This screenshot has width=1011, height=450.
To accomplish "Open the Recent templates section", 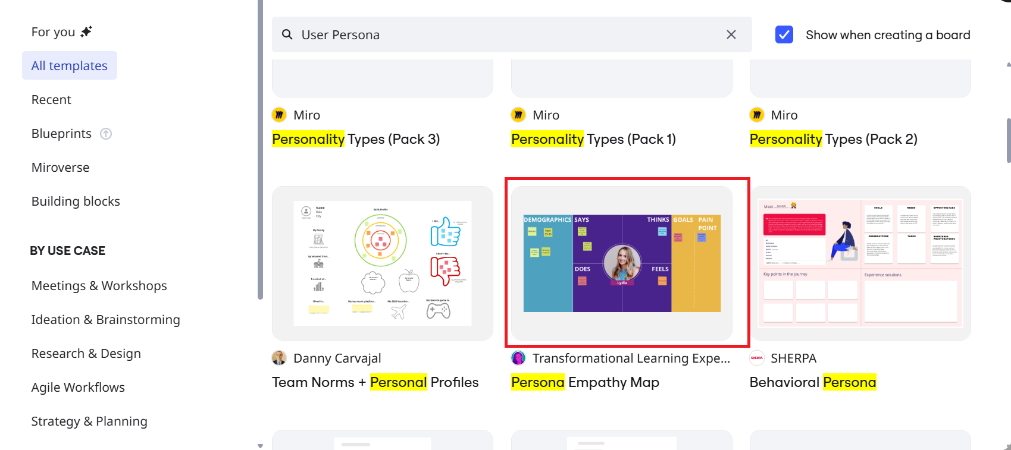I will [51, 100].
